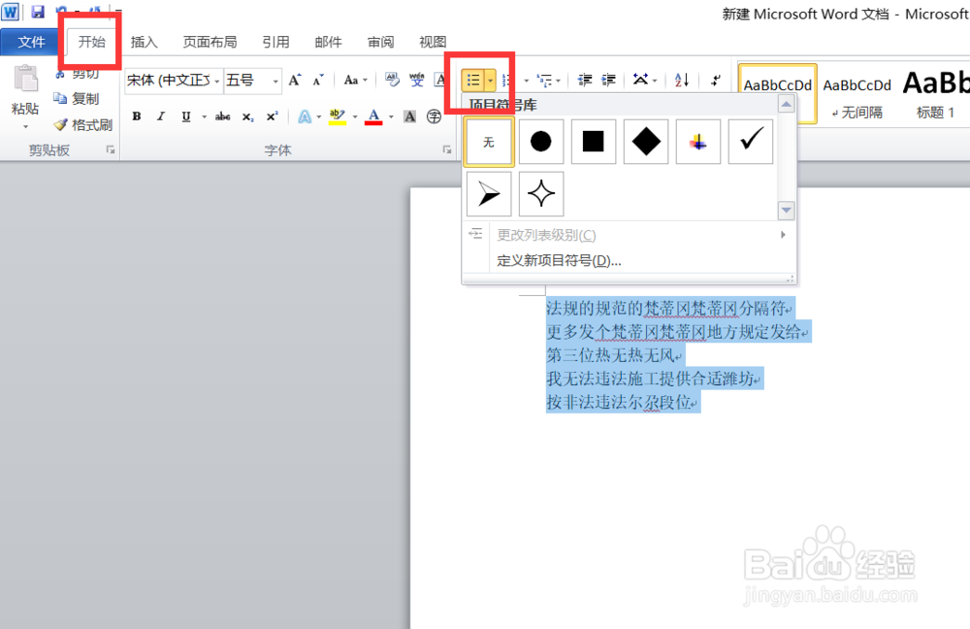Image resolution: width=970 pixels, height=629 pixels.
Task: Toggle Strikethrough (abc) formatting
Action: (x=223, y=116)
